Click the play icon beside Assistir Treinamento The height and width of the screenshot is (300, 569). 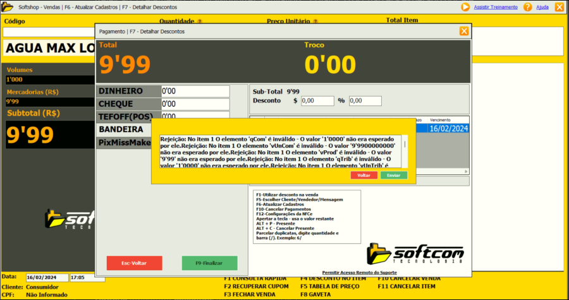tap(465, 7)
